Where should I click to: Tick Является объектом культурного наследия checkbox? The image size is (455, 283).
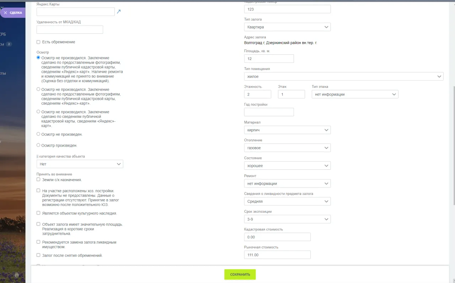pyautogui.click(x=38, y=213)
